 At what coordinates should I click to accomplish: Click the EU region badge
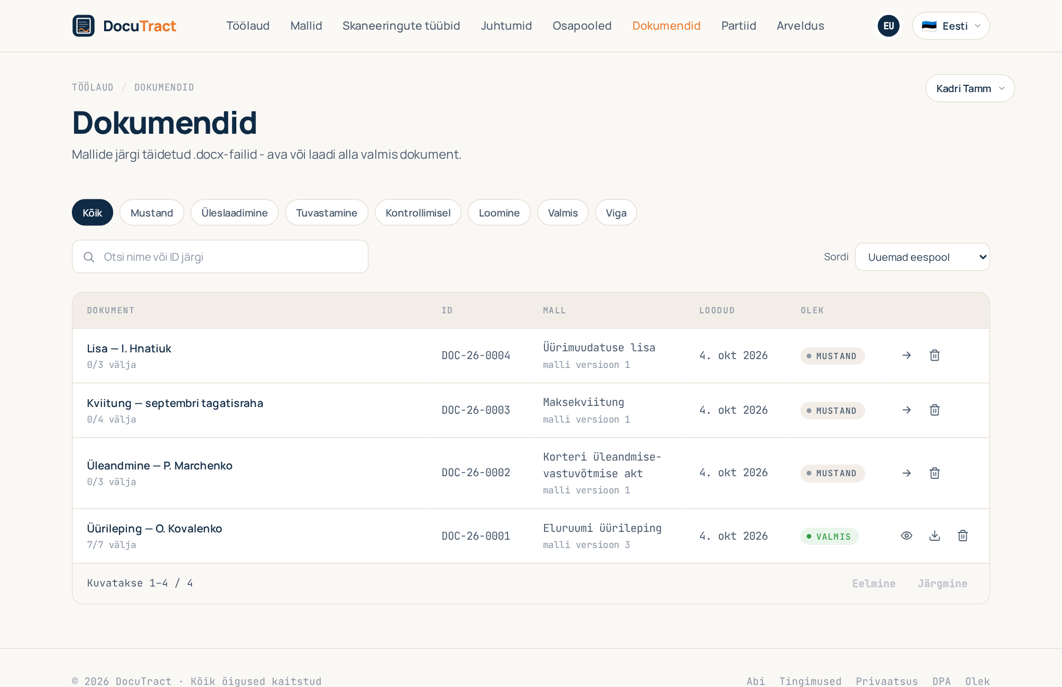pos(888,26)
